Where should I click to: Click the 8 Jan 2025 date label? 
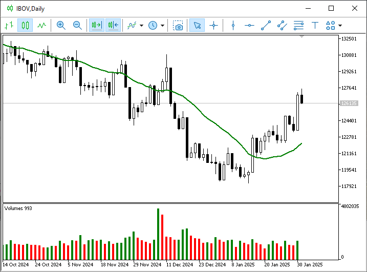(243, 265)
